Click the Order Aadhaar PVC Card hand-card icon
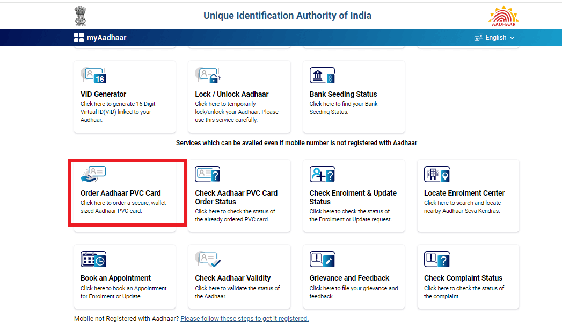Screen dimensions: 562x329 coord(93,174)
